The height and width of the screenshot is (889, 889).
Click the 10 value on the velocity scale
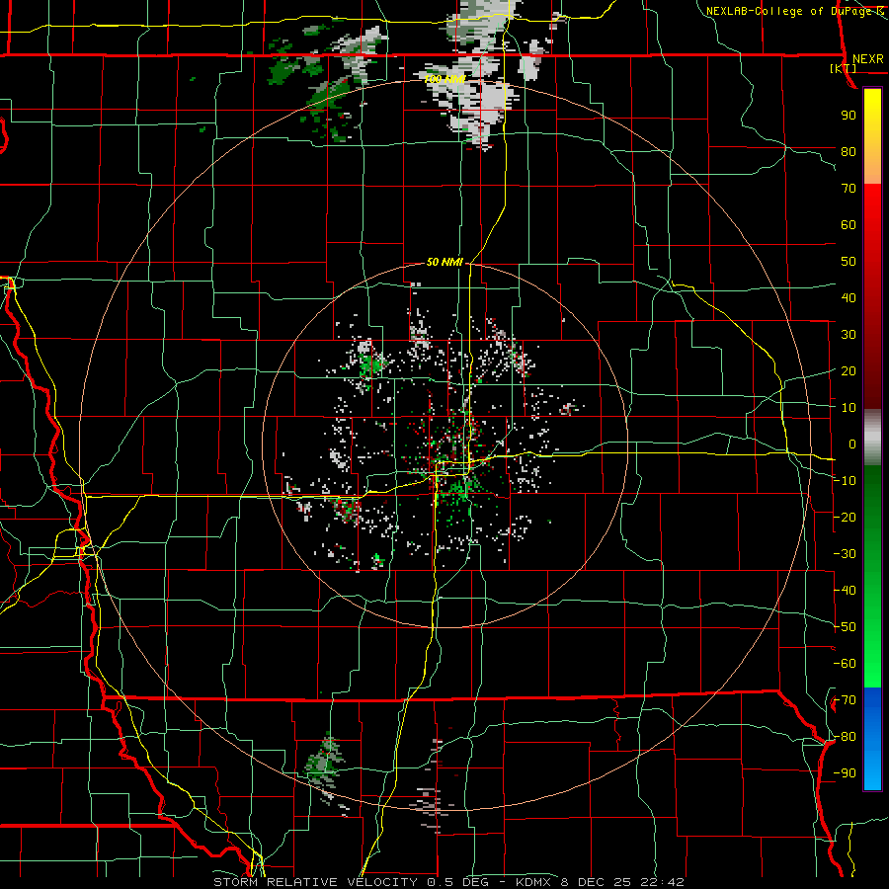[849, 408]
